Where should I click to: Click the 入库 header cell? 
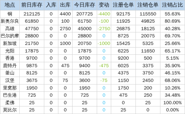point(51,5)
